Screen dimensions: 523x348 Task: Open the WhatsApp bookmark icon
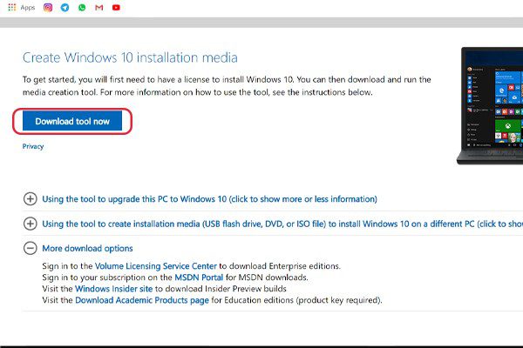click(x=82, y=7)
